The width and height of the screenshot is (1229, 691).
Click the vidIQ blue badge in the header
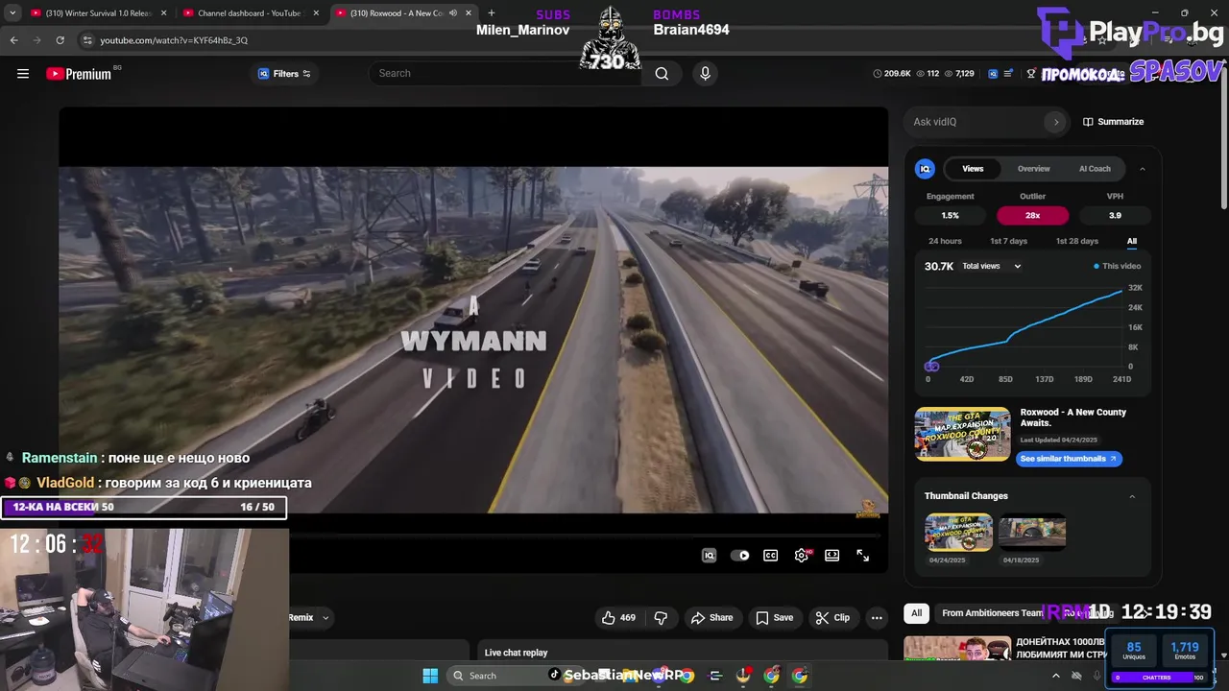tap(993, 74)
